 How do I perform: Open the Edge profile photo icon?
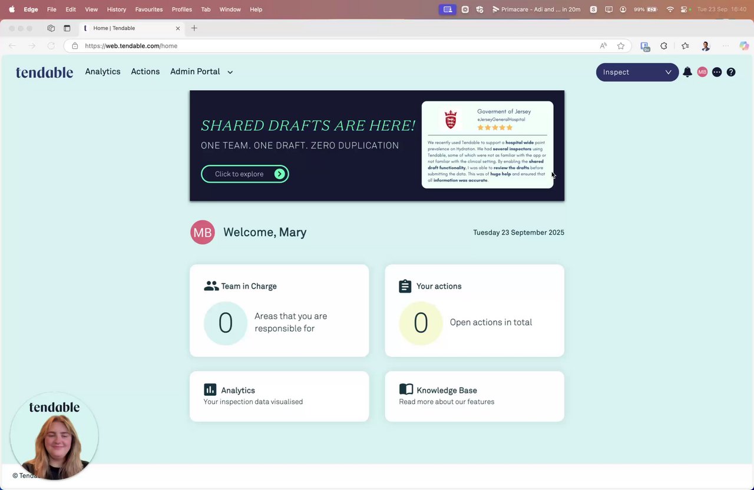tap(706, 46)
